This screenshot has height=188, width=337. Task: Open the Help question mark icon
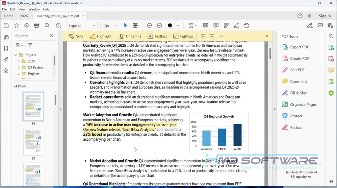click(300, 16)
